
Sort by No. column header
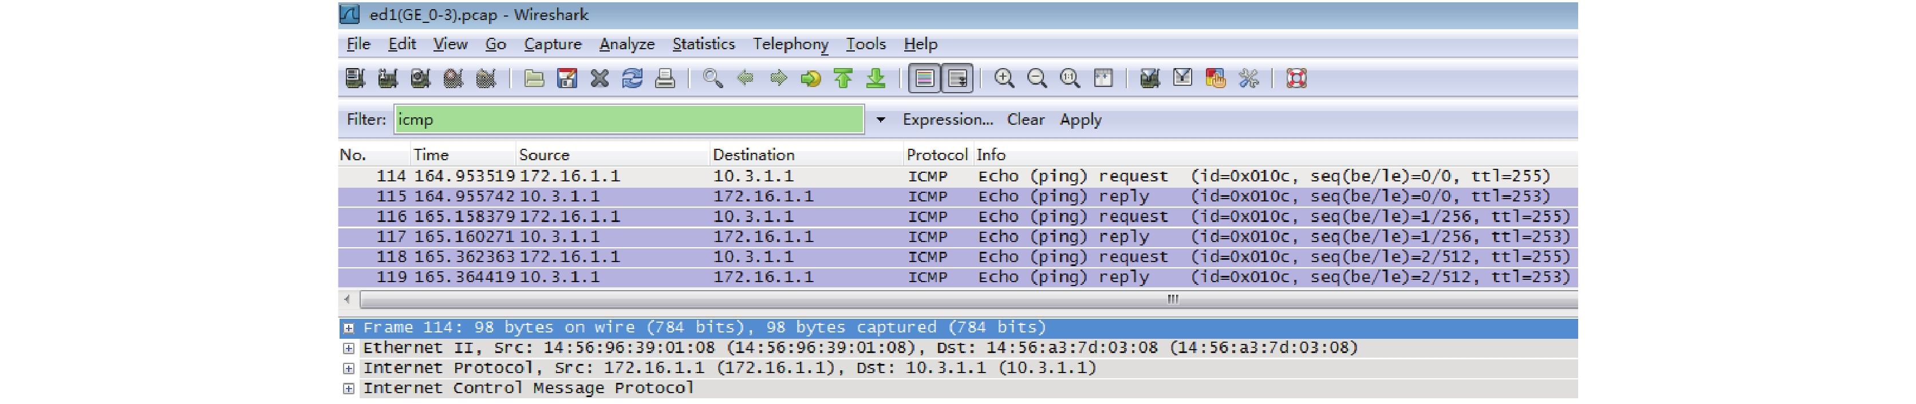coord(374,155)
